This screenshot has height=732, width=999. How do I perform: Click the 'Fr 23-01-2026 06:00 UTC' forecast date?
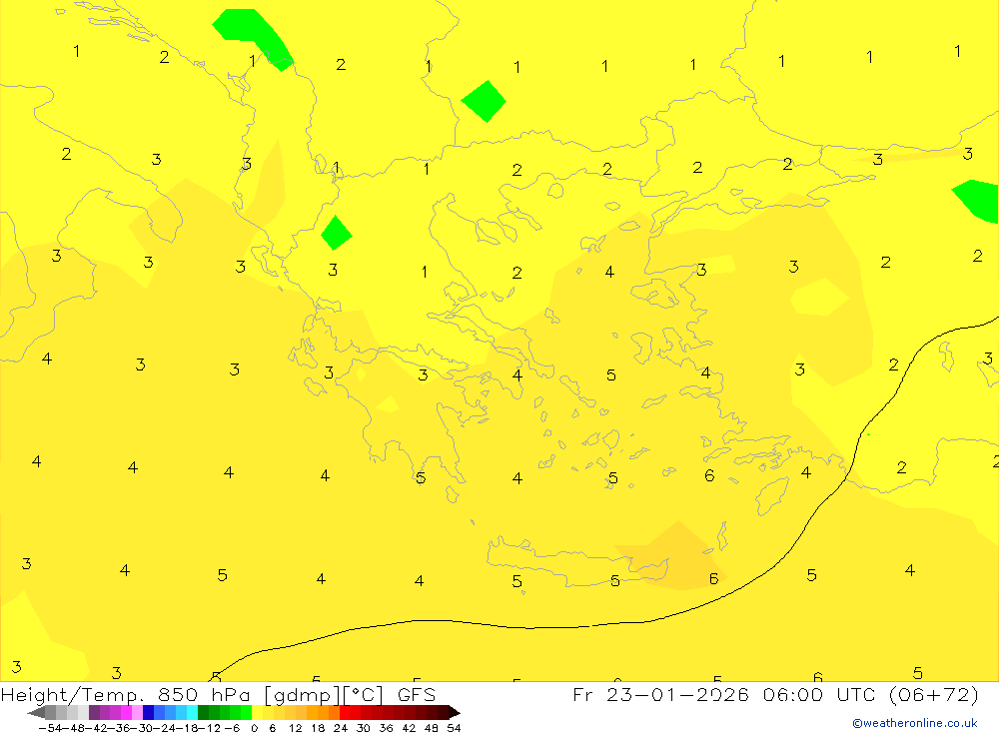coord(725,694)
